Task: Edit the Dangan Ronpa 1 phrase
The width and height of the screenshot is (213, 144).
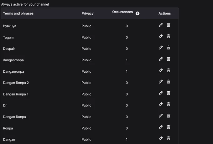Action: pyautogui.click(x=161, y=93)
